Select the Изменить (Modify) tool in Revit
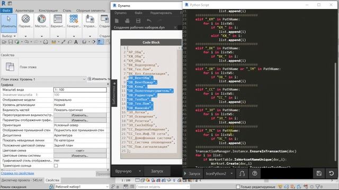This screenshot has height=190, width=339. tap(8, 23)
